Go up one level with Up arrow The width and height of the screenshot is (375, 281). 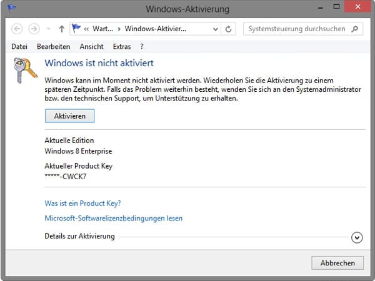pos(62,29)
